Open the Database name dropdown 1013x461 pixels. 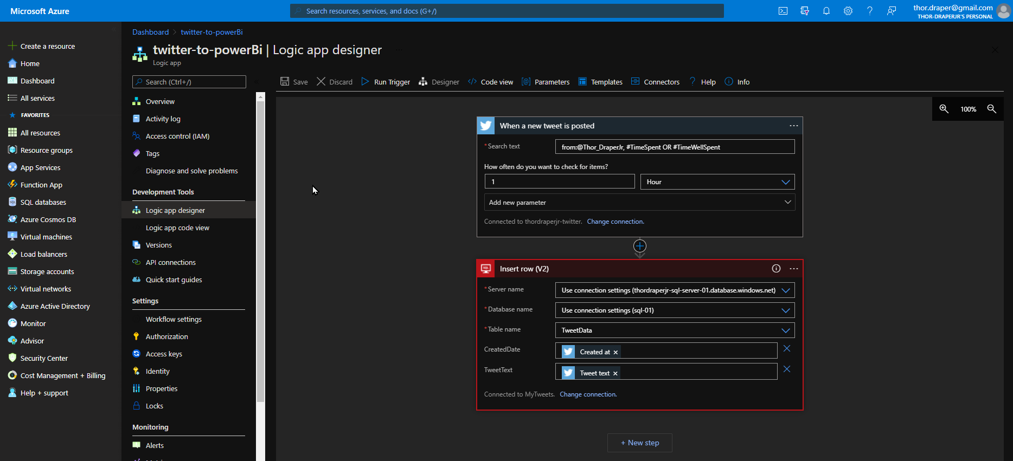click(675, 310)
